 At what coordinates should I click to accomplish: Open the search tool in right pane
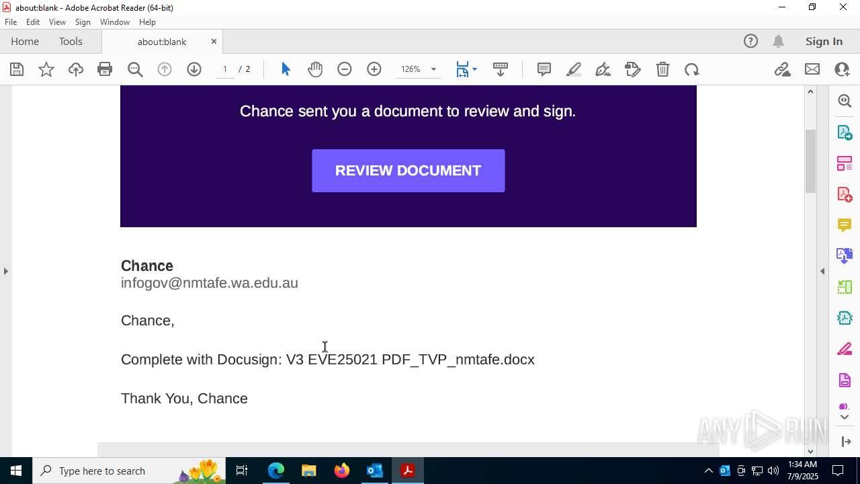click(x=845, y=101)
